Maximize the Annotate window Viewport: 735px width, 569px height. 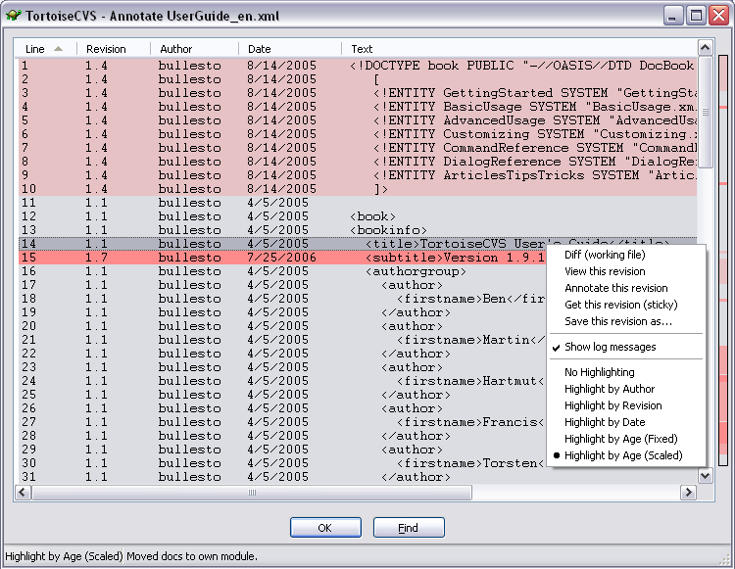[696, 16]
